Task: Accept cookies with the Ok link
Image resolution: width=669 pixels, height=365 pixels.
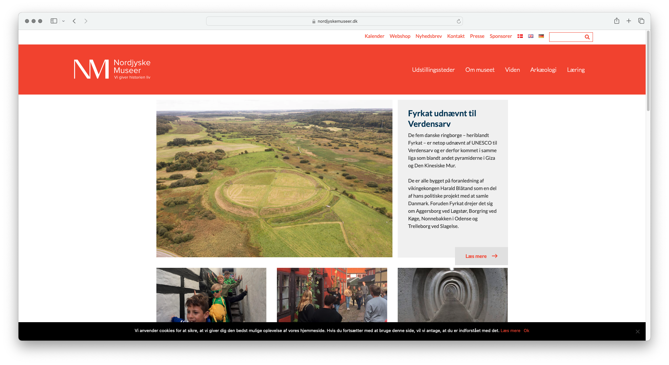Action: pyautogui.click(x=526, y=331)
